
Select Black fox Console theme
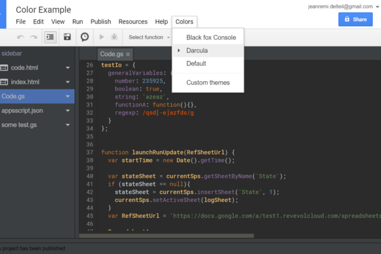[x=211, y=37]
